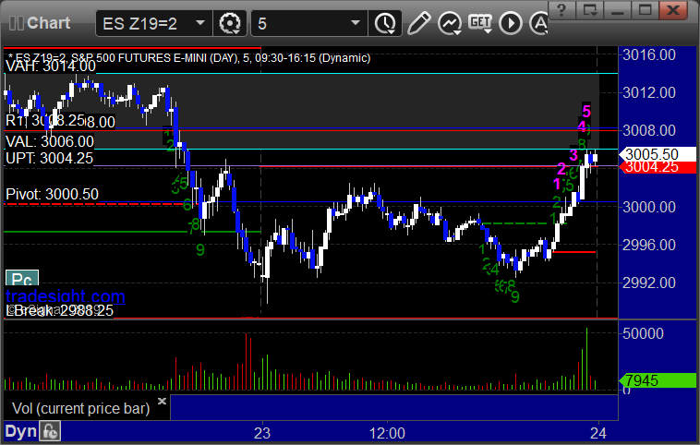This screenshot has width=700, height=445.
Task: Close the chart window
Action: click(673, 10)
